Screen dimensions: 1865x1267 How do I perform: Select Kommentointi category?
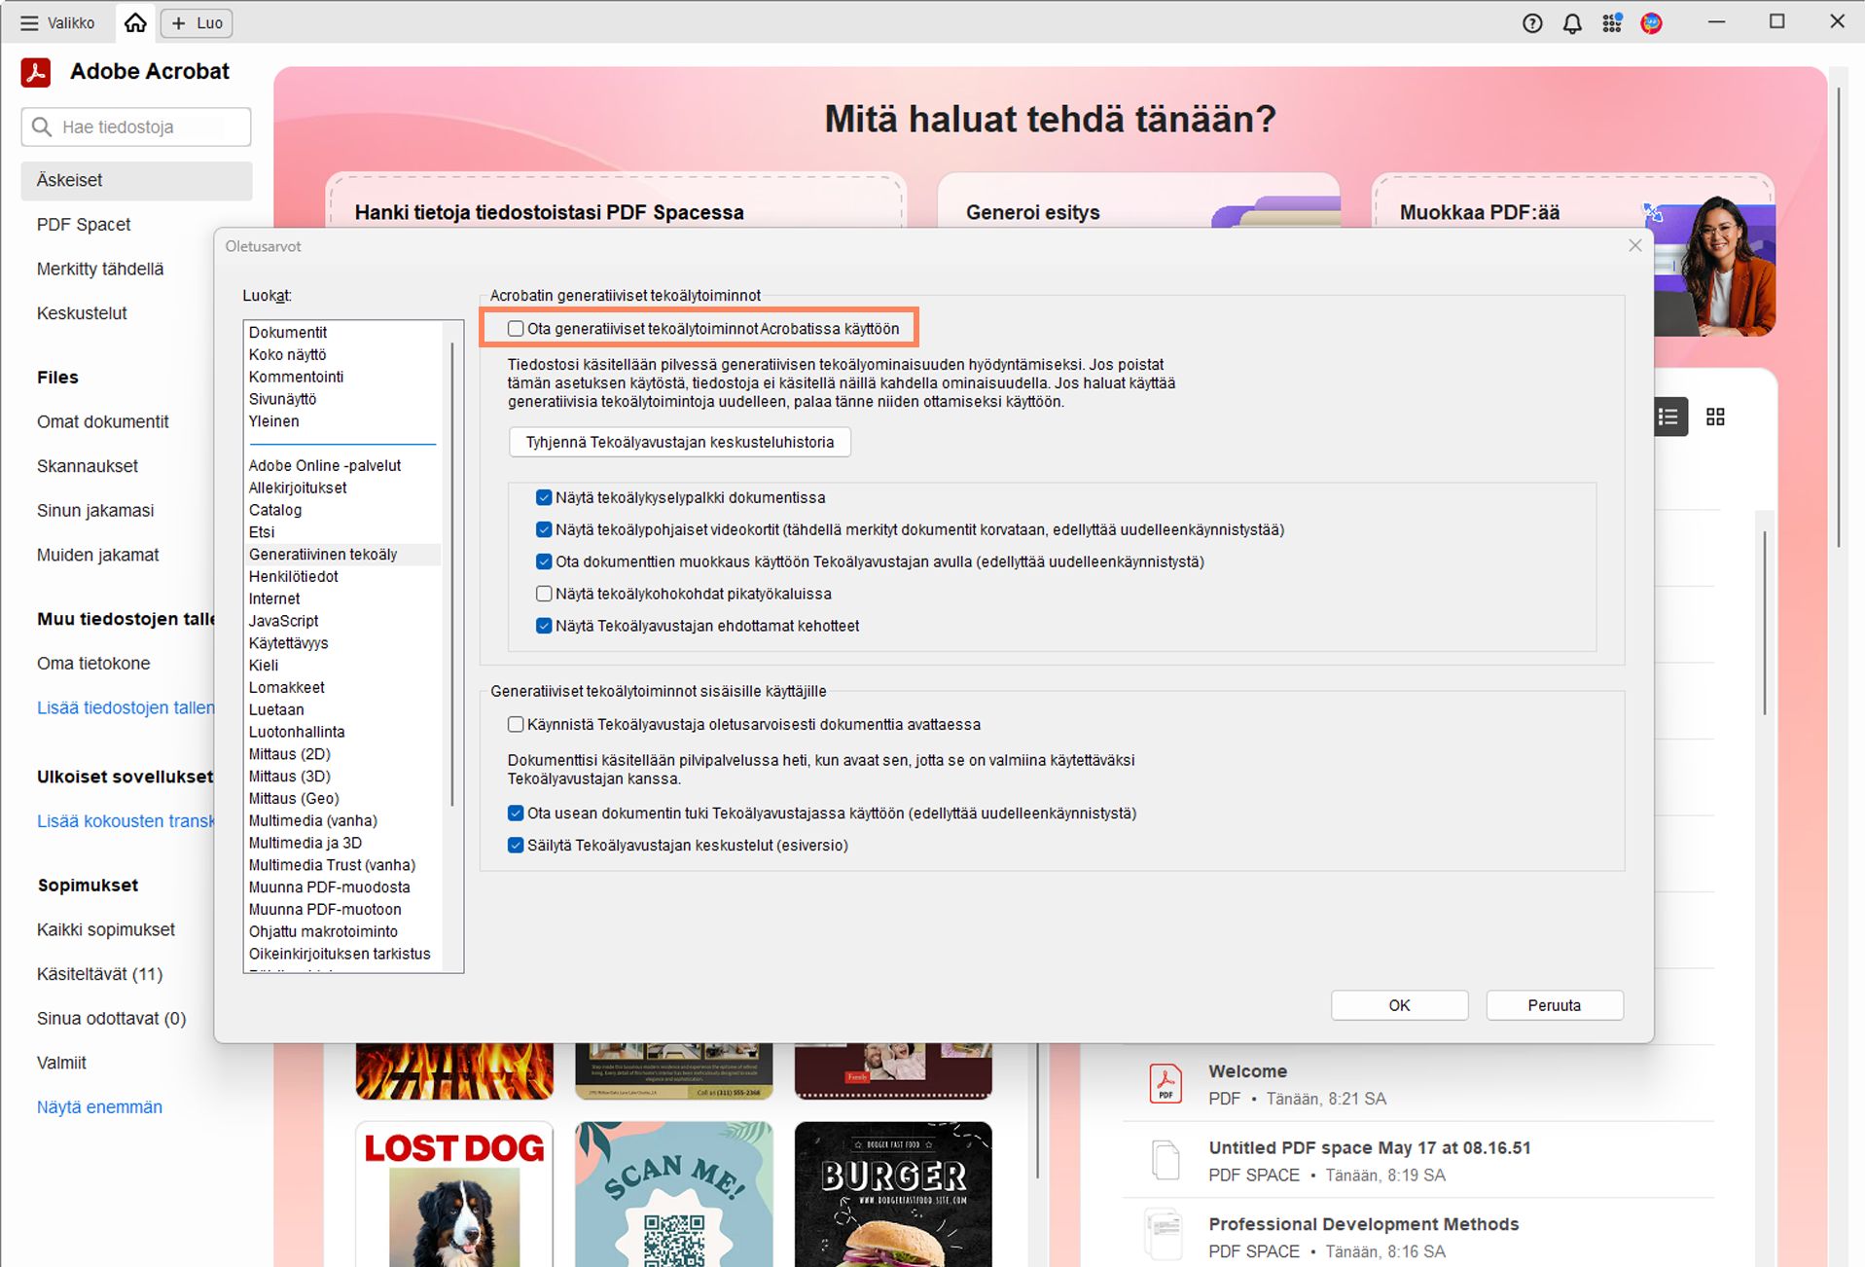pyautogui.click(x=296, y=377)
